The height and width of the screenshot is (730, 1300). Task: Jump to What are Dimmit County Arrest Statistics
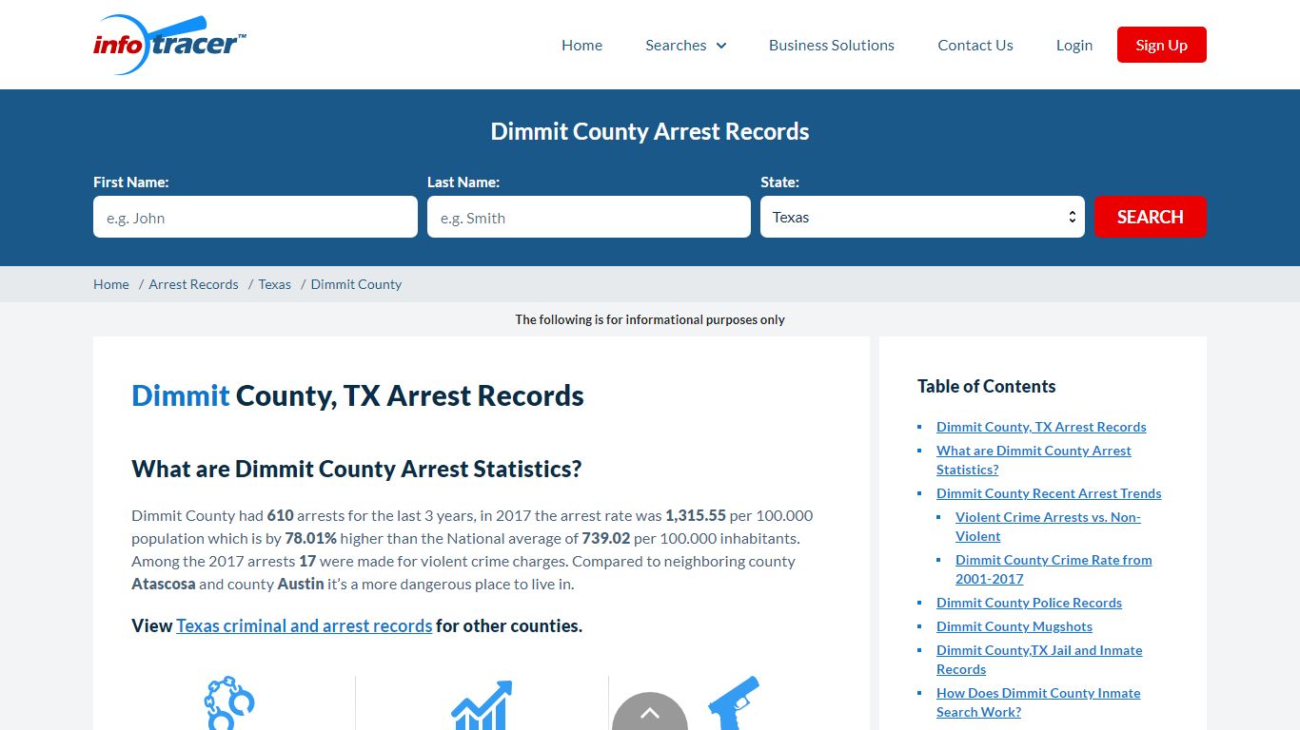1034,460
